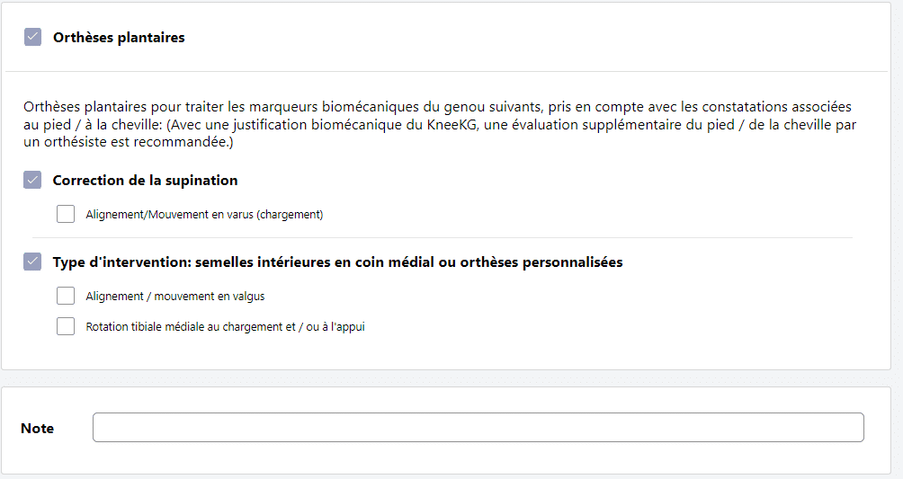
Task: Click the bold Note label
Action: coord(37,429)
